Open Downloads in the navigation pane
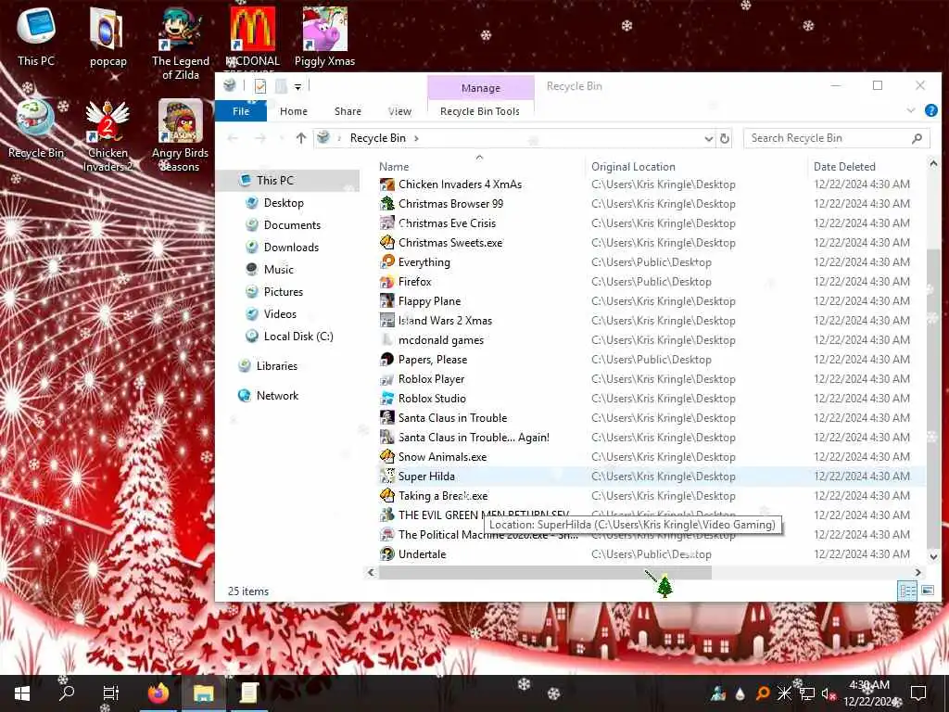This screenshot has height=712, width=949. [x=291, y=247]
